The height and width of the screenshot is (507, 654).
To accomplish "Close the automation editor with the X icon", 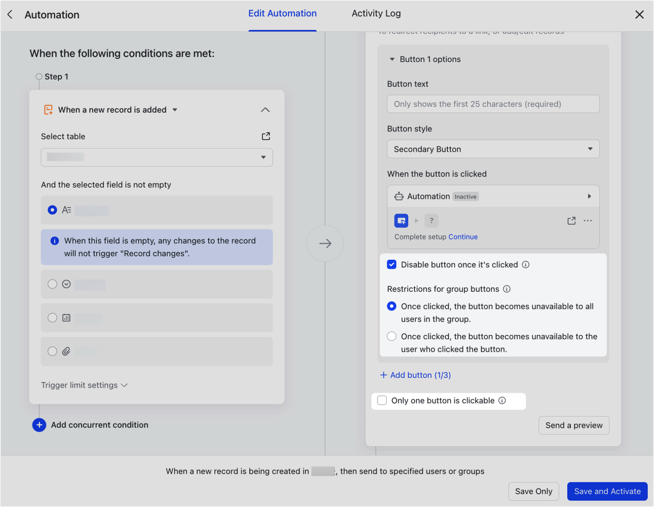I will [x=639, y=14].
